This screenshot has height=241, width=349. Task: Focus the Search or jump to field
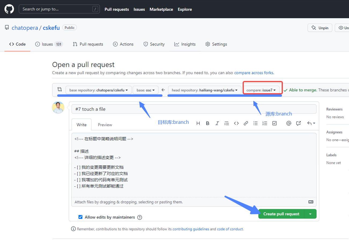click(x=59, y=9)
